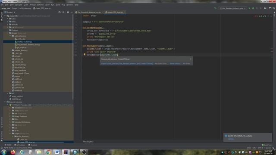276x155 pixels.
Task: Hide the Project panel with the minus icon
Action: [x=72, y=12]
